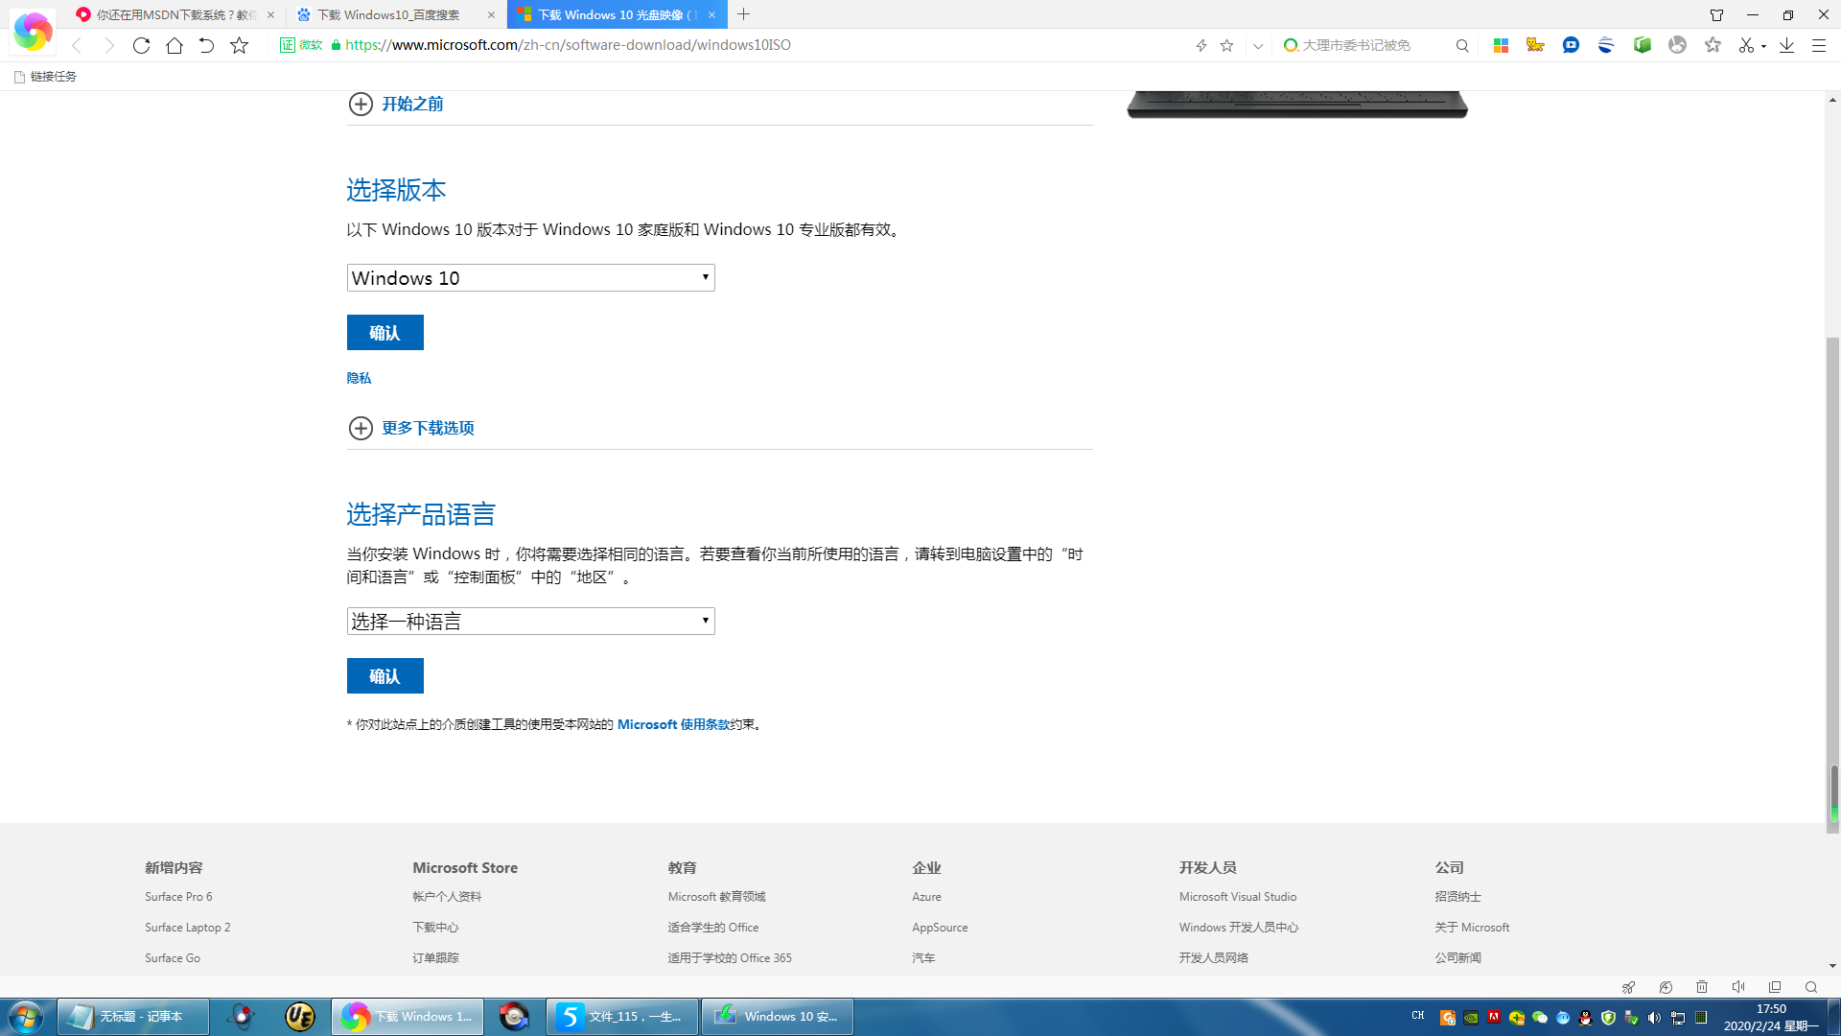Image resolution: width=1841 pixels, height=1036 pixels.
Task: Expand the 开始之前 section
Action: 395,104
